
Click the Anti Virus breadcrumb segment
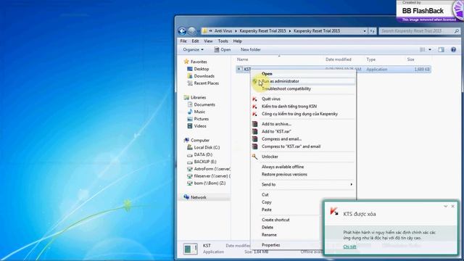pos(223,31)
